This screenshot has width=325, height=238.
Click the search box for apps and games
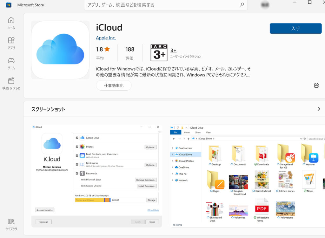pos(166,5)
